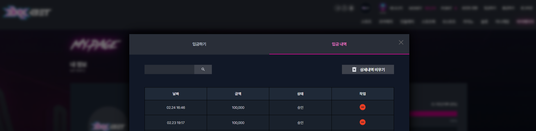The width and height of the screenshot is (536, 131).
Task: Click the 상태 column header
Action: point(300,94)
